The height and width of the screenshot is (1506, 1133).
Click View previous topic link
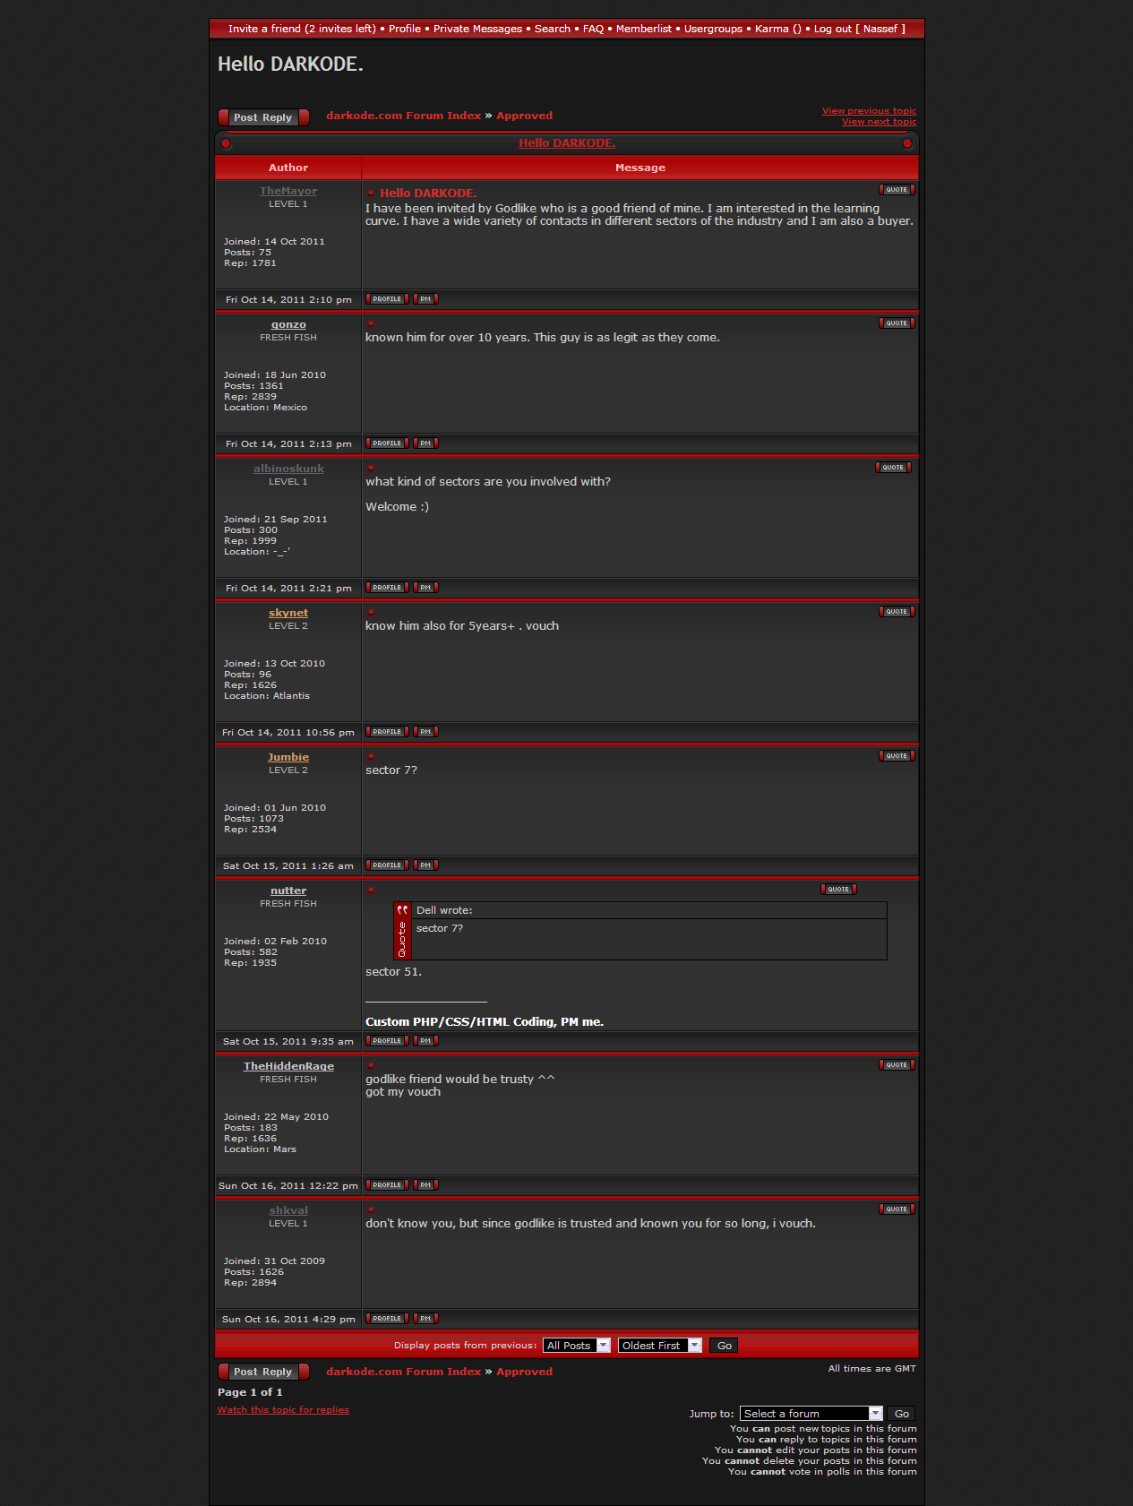[x=869, y=111]
